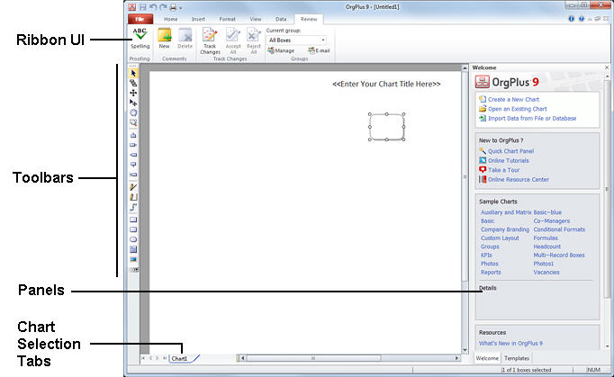Open Company Branding sample chart
The width and height of the screenshot is (614, 377).
pyautogui.click(x=505, y=229)
